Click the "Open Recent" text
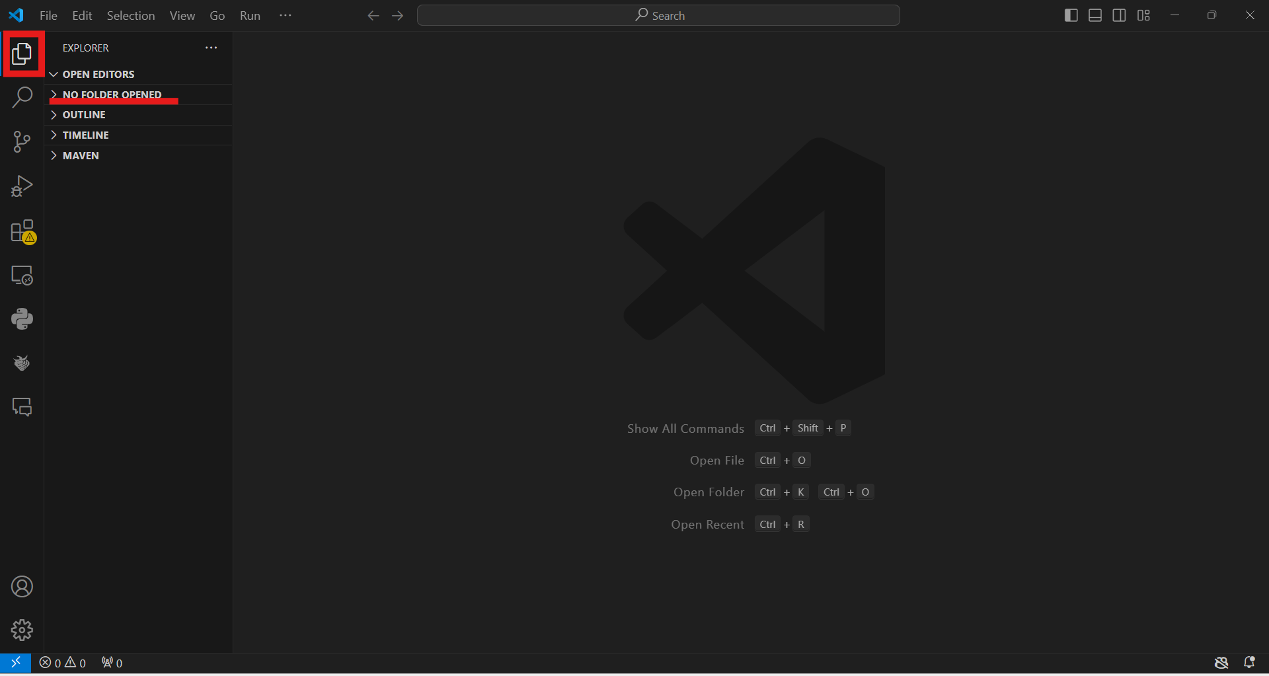Screen dimensions: 1269x676 point(707,525)
